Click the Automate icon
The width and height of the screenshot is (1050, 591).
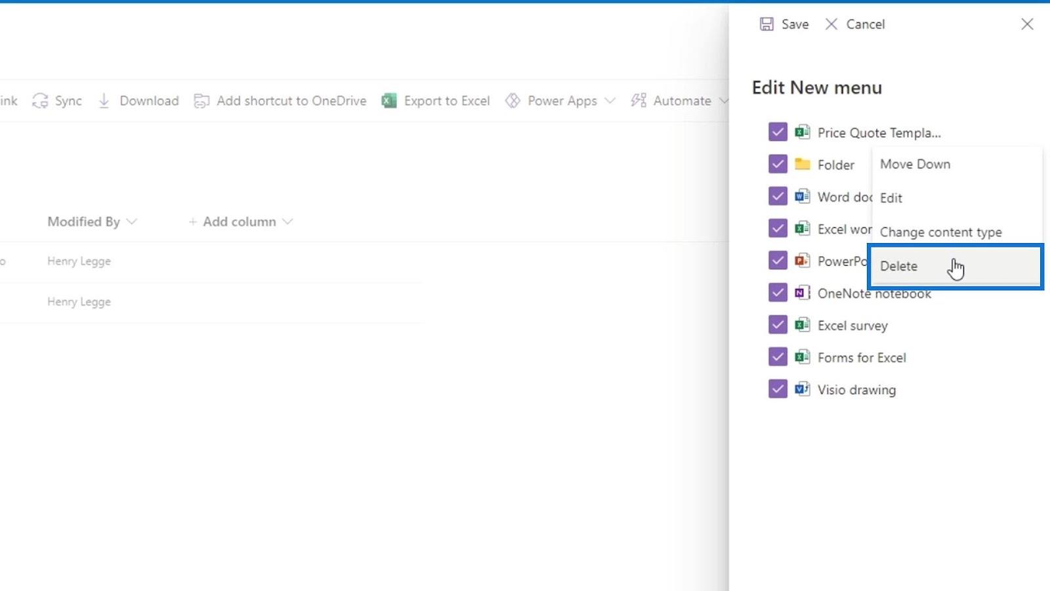639,100
